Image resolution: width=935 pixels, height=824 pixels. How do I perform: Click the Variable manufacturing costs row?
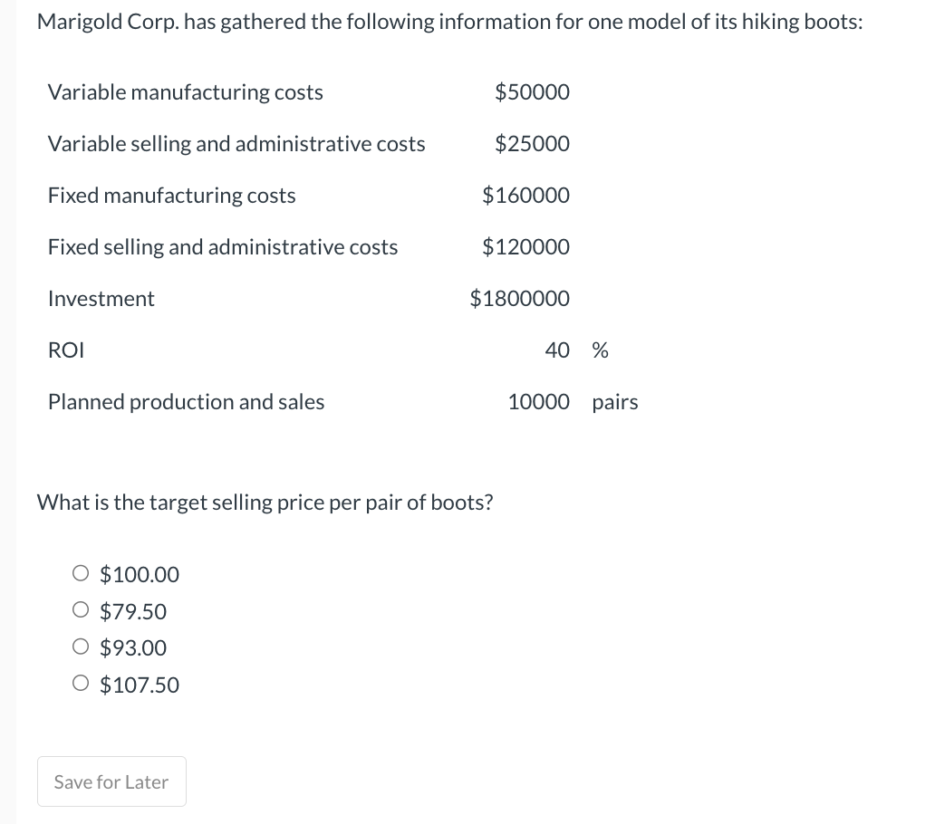pos(185,91)
